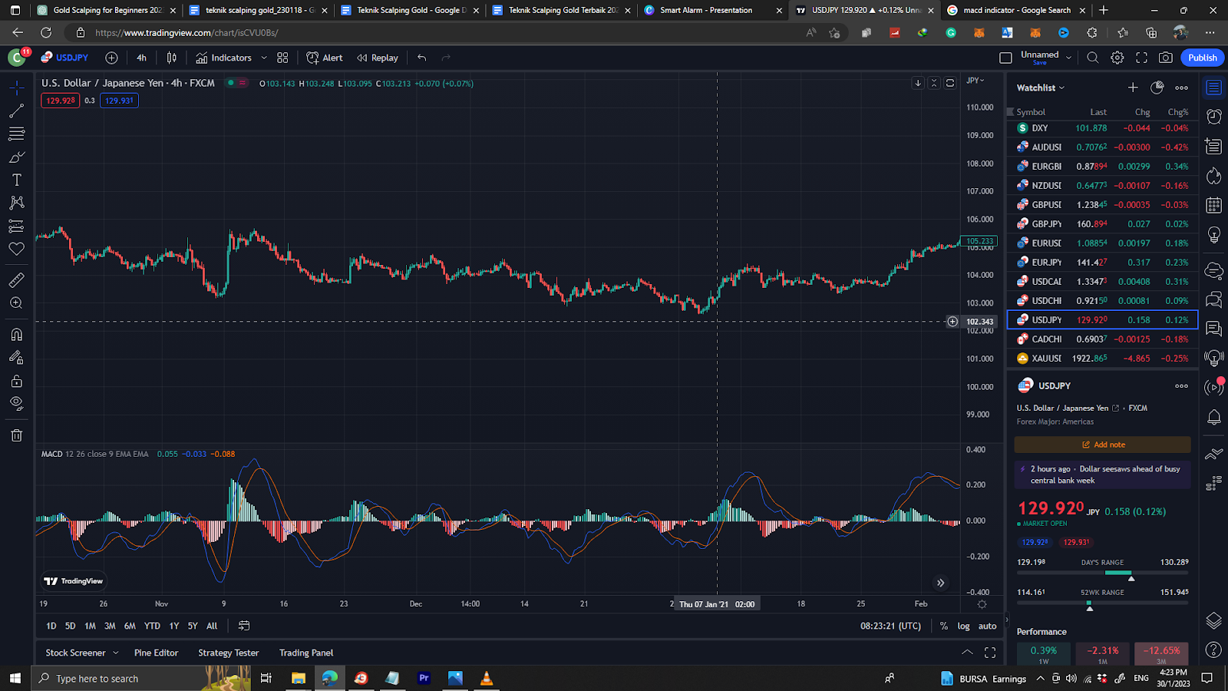The image size is (1228, 691).
Task: Open the Trading Panel tab
Action: pyautogui.click(x=306, y=653)
